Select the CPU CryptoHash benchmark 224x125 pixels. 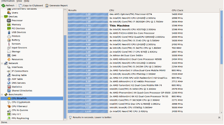click(20, 102)
